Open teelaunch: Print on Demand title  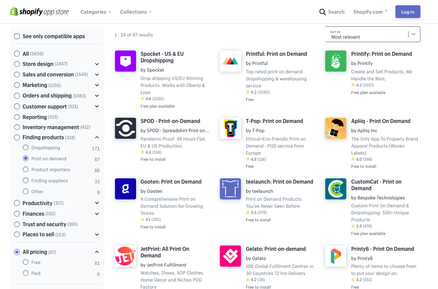[279, 182]
